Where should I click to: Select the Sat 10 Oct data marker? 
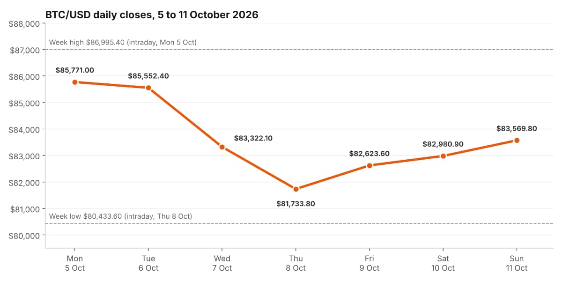click(x=443, y=156)
